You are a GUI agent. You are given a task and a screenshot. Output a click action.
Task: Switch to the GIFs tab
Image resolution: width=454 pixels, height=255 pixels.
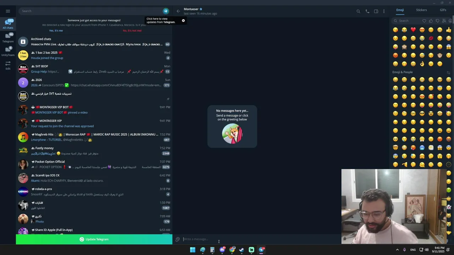(x=443, y=10)
